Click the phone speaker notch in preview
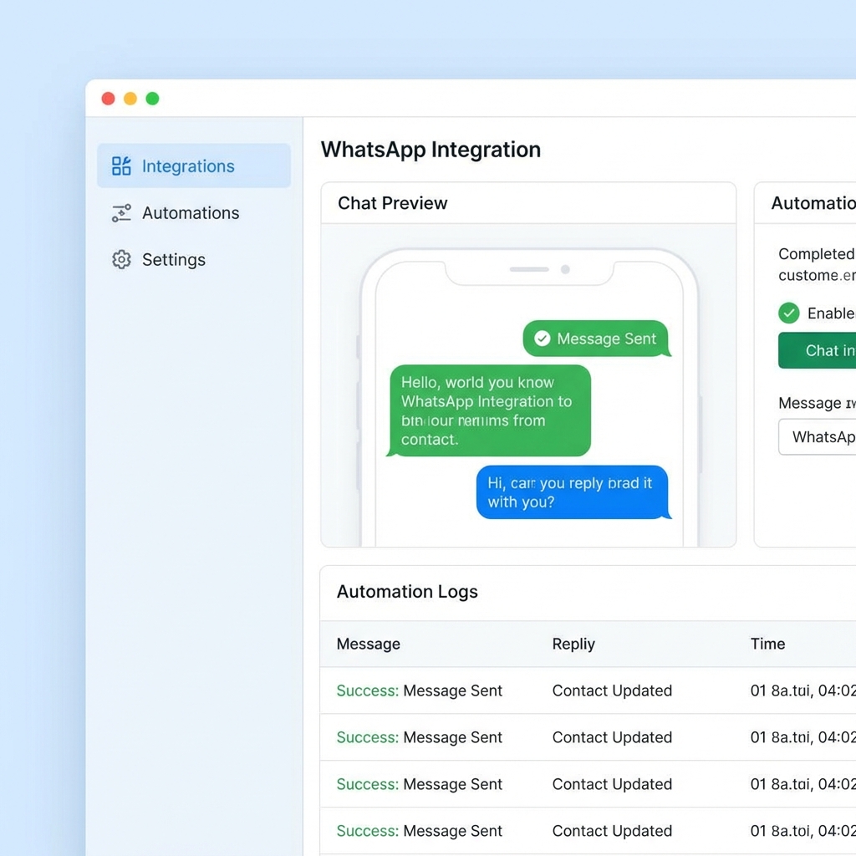The image size is (856, 856). click(529, 269)
